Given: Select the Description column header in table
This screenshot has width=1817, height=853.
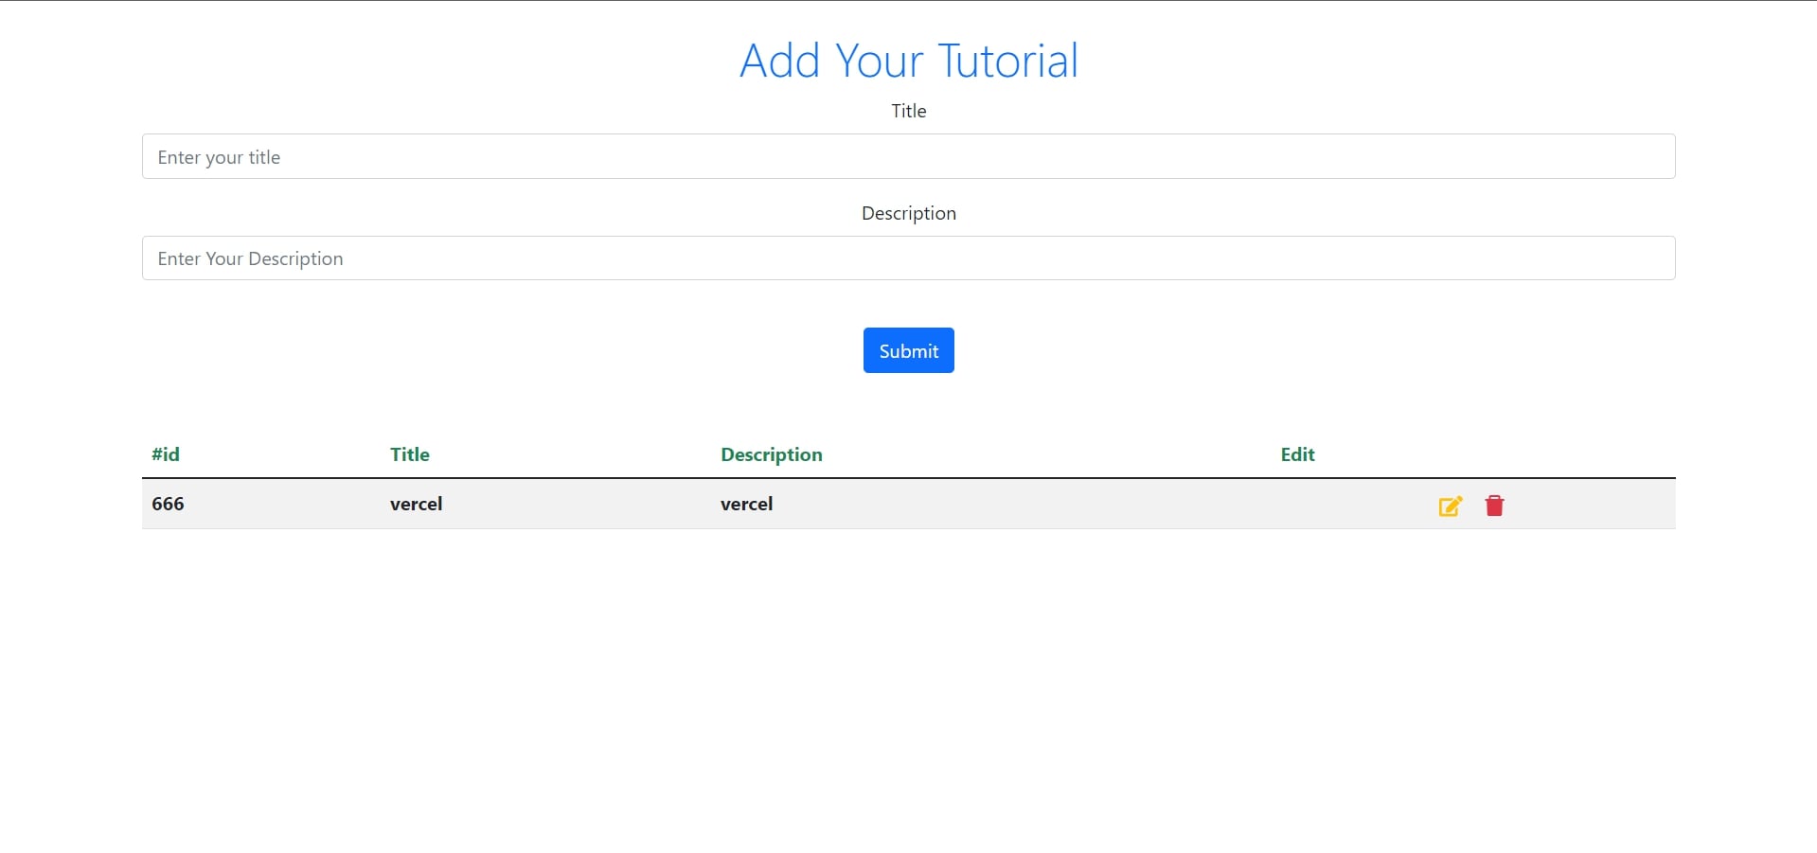Looking at the screenshot, I should tap(772, 454).
